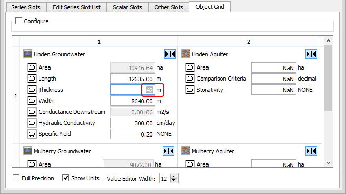Uncheck the Show Units checkbox
Viewport: 346px width, 194px height.
tap(65, 178)
